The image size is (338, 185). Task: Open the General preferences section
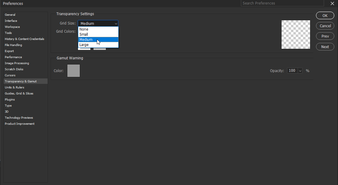(x=10, y=15)
